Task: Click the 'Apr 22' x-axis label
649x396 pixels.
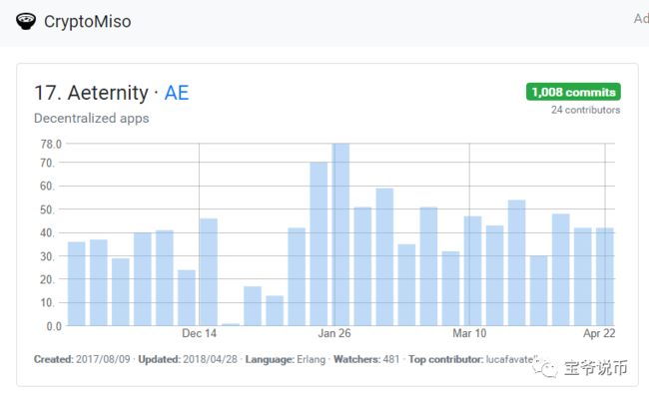Action: click(599, 333)
